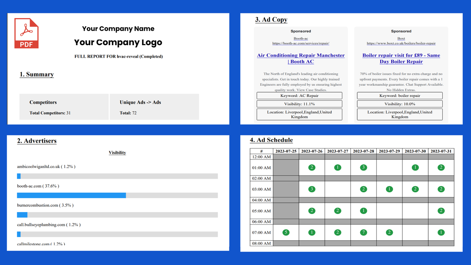The height and width of the screenshot is (265, 471).
Task: Click the badge showing 7 at 07:00 AM
Action: [363, 232]
